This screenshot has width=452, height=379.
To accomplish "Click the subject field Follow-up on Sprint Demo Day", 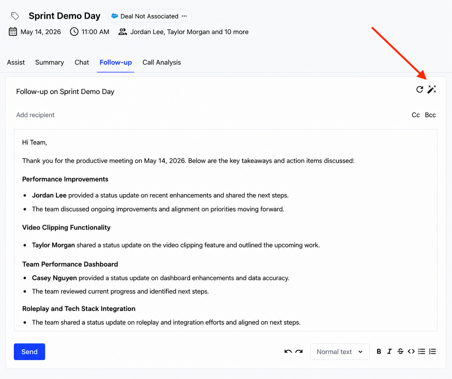I will tap(65, 91).
